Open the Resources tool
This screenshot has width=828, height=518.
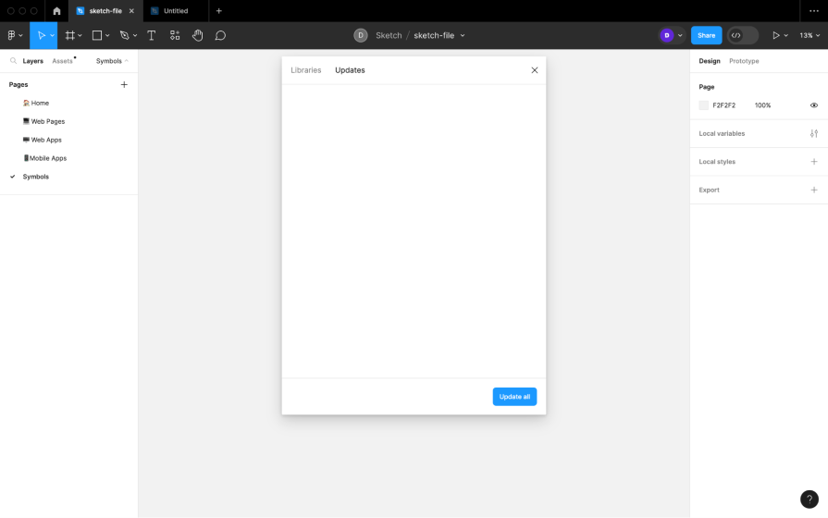[x=175, y=35]
